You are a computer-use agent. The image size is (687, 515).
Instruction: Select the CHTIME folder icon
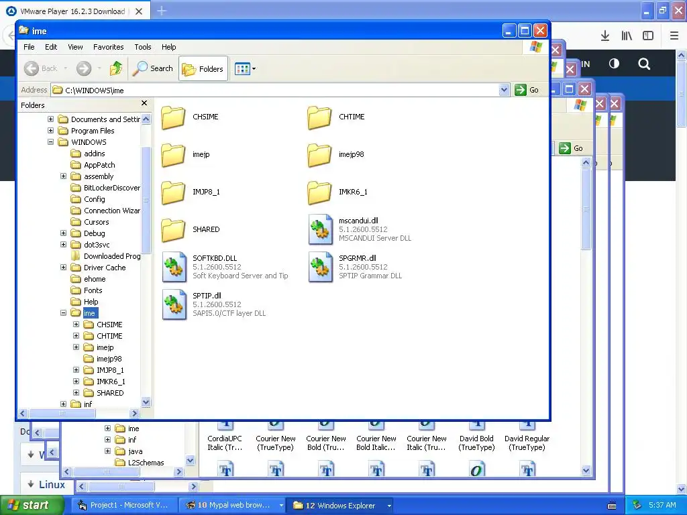pos(319,117)
